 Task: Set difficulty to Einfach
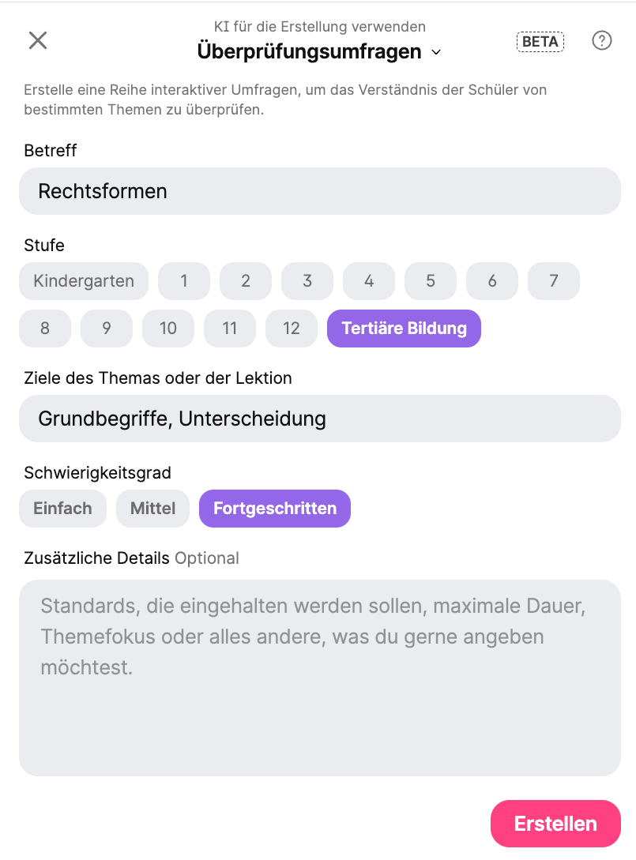point(62,509)
